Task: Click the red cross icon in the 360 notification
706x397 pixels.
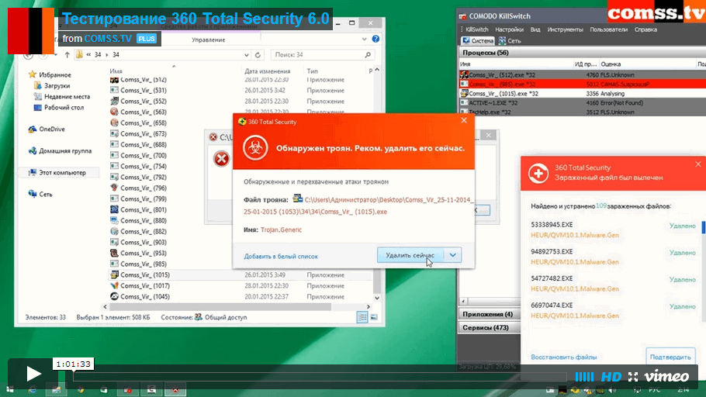Action: [x=538, y=173]
